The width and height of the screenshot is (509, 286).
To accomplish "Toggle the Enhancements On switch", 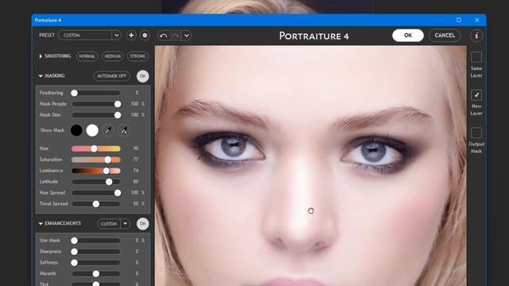I will (x=142, y=223).
